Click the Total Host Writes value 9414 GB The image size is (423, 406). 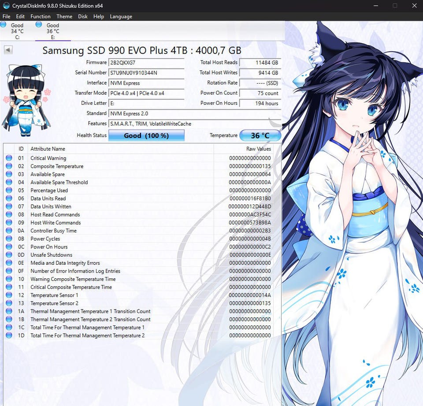[260, 73]
